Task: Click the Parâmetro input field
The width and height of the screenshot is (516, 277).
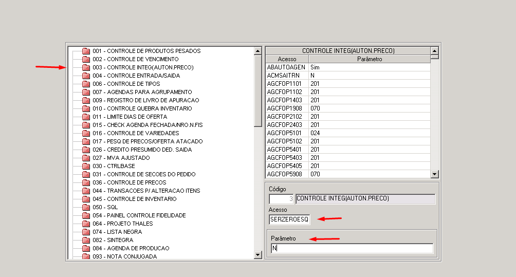Action: point(352,248)
